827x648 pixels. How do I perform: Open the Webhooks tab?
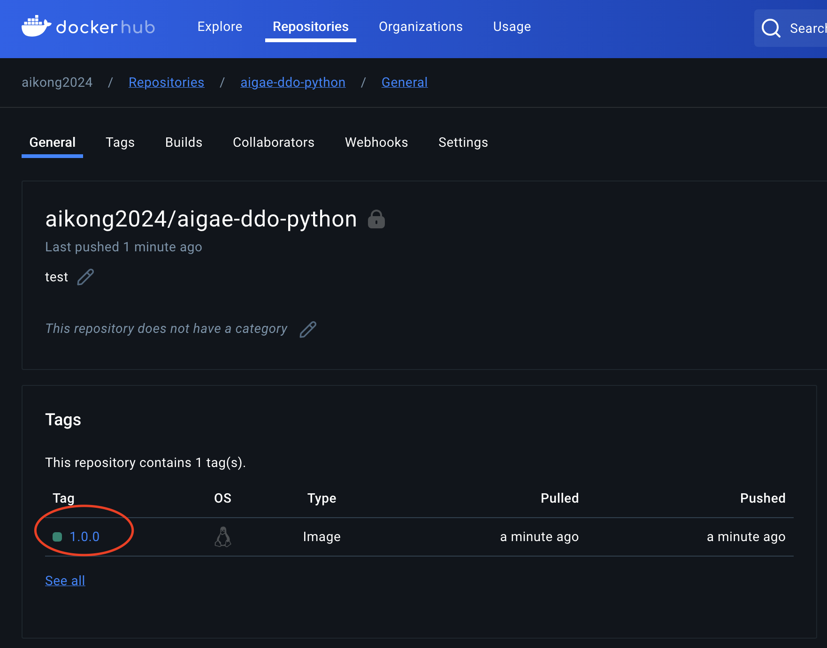[376, 142]
